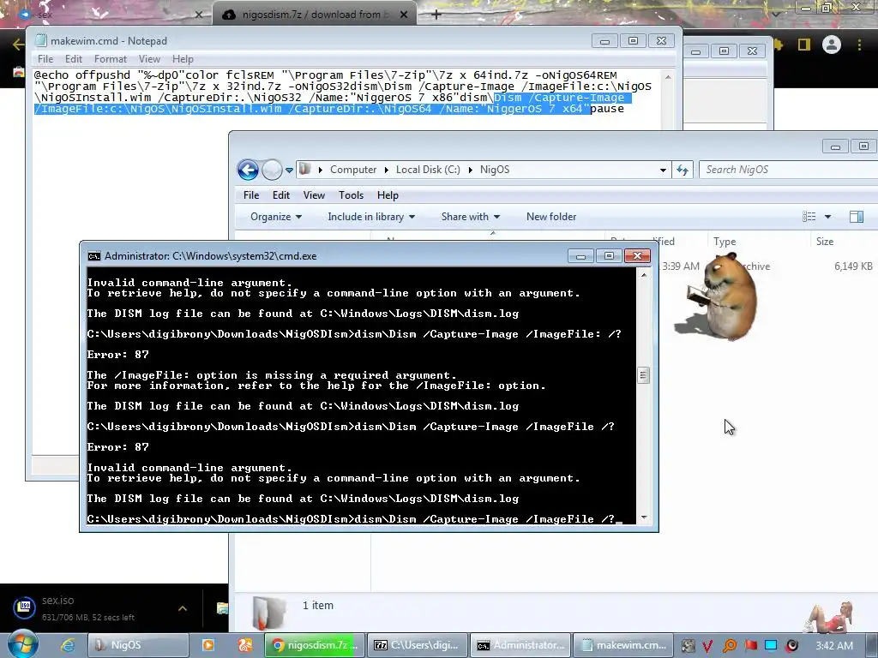Click in the Search NigOS box
The width and height of the screenshot is (878, 658).
(x=790, y=170)
